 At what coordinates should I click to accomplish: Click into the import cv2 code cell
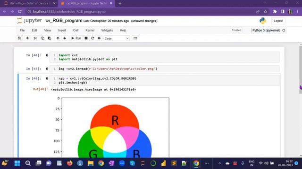[164, 57]
